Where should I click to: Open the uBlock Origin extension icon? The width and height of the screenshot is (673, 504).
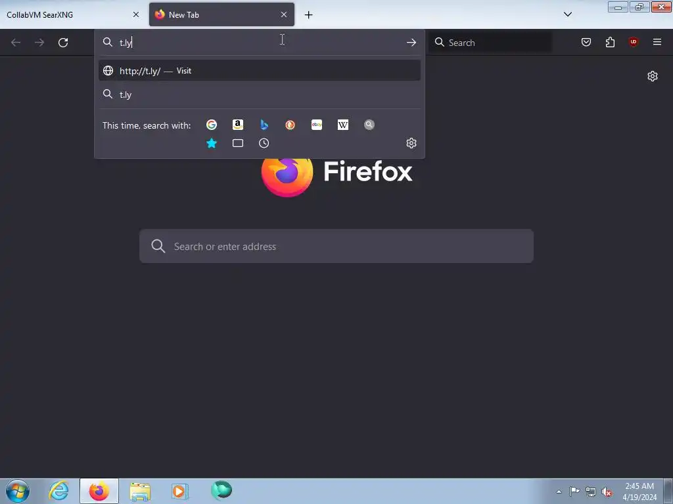633,42
